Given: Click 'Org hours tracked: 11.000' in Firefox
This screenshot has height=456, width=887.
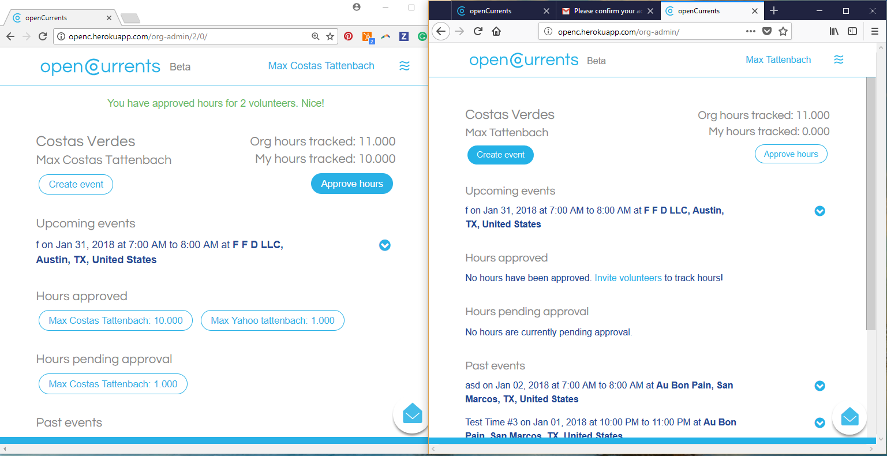Looking at the screenshot, I should [764, 115].
